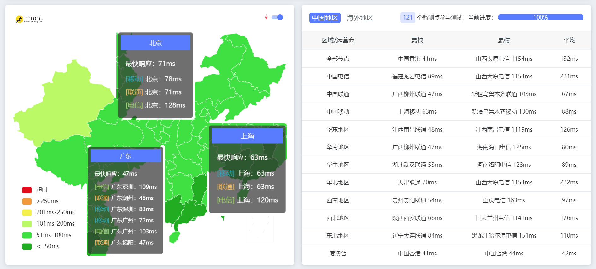Toggle the yellow 201ms-250ms legend swatch
This screenshot has width=596, height=269.
click(27, 212)
